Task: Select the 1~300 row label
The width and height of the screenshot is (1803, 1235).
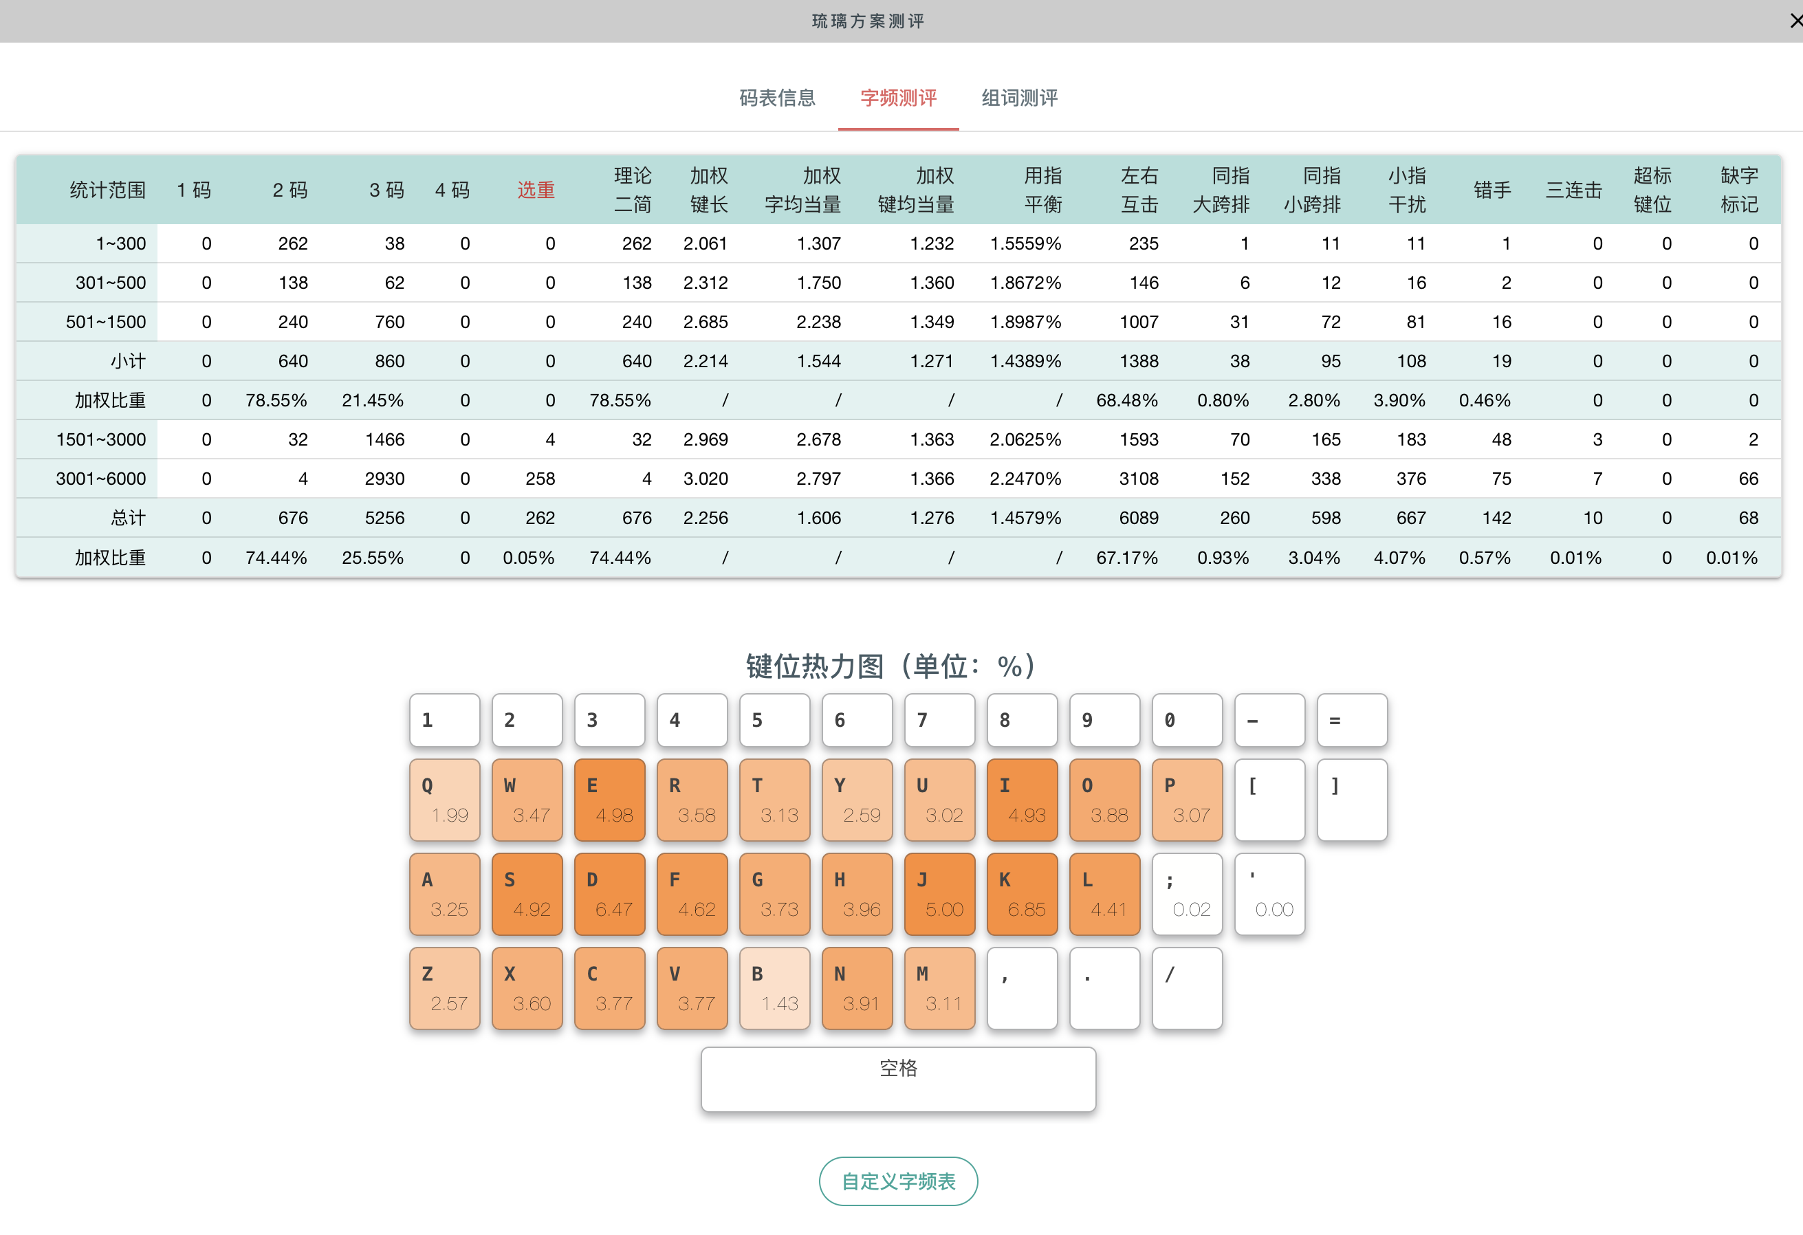Action: pos(120,243)
